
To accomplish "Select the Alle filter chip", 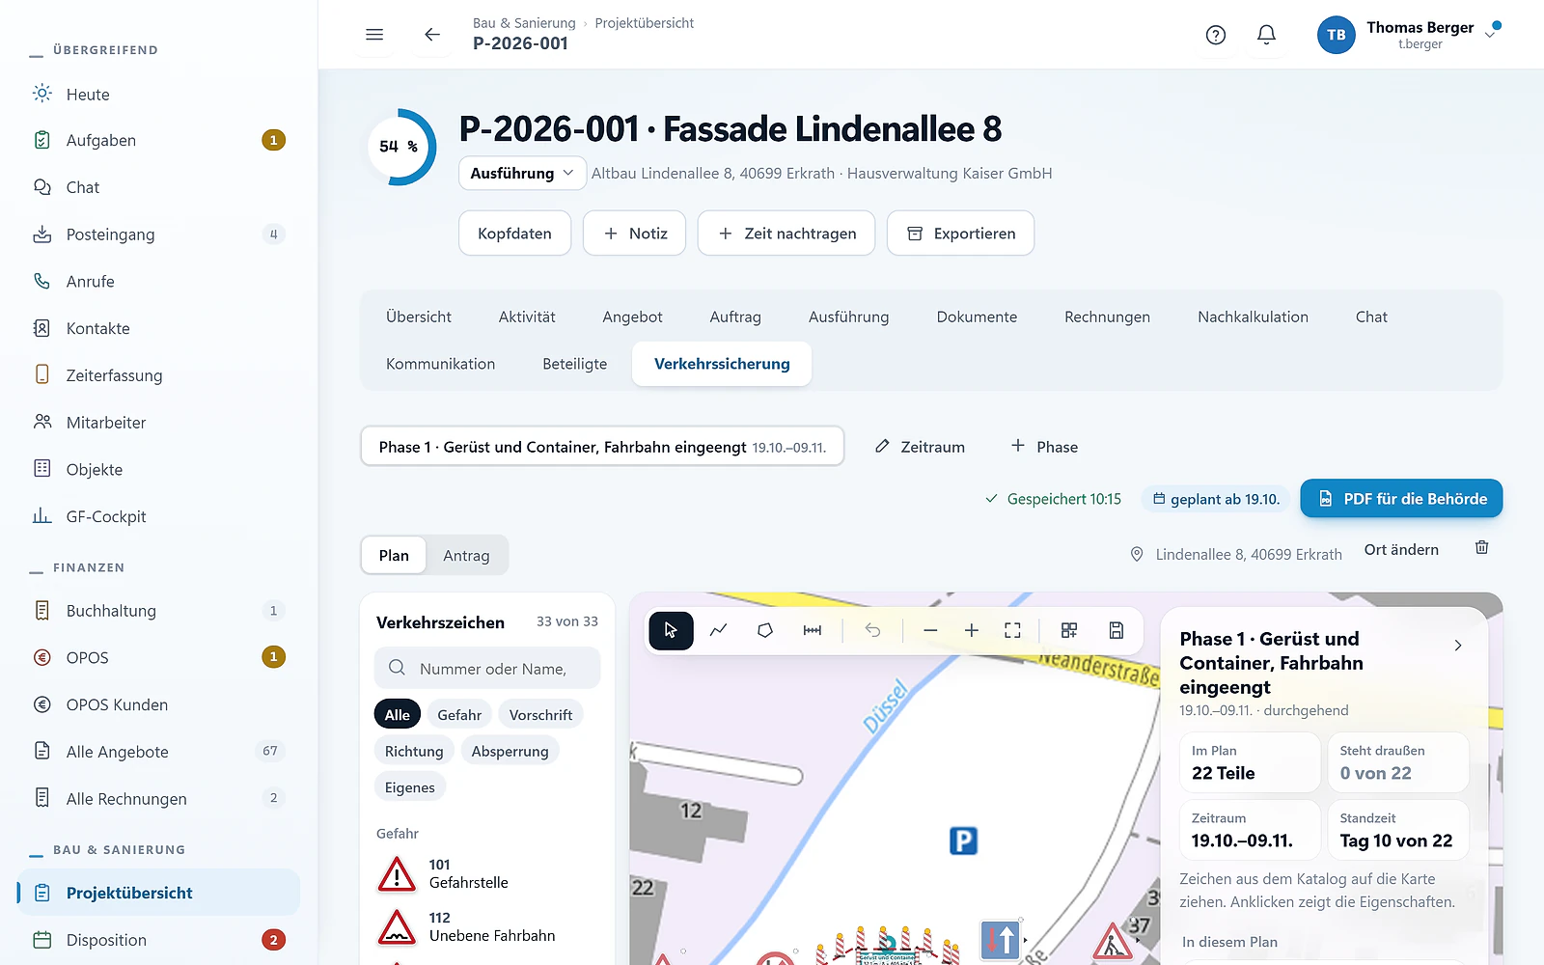I will pyautogui.click(x=398, y=715).
